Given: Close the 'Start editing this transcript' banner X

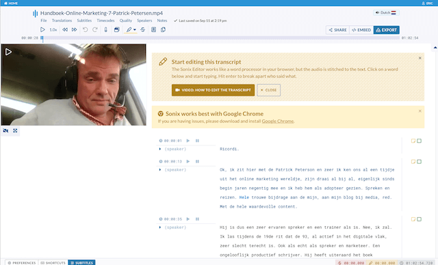Looking at the screenshot, I should (x=420, y=58).
